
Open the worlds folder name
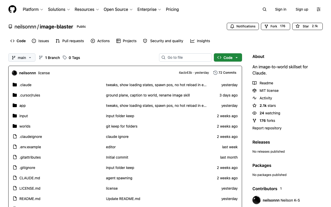(25, 126)
